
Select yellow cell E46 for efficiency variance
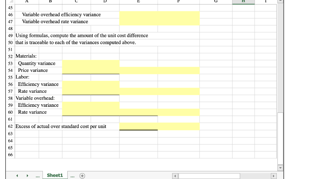point(138,15)
